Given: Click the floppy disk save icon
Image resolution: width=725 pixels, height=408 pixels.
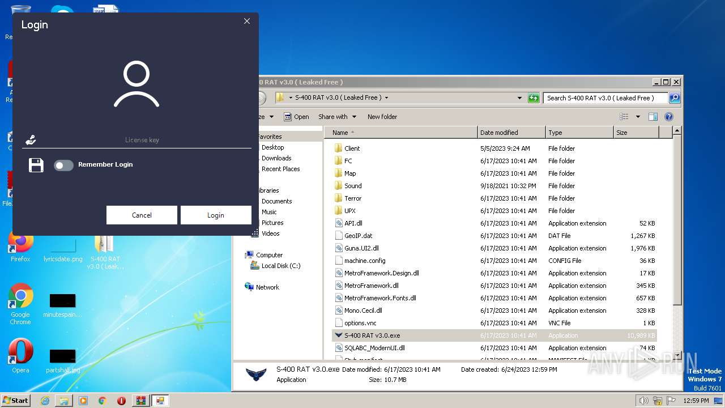Looking at the screenshot, I should pos(36,165).
